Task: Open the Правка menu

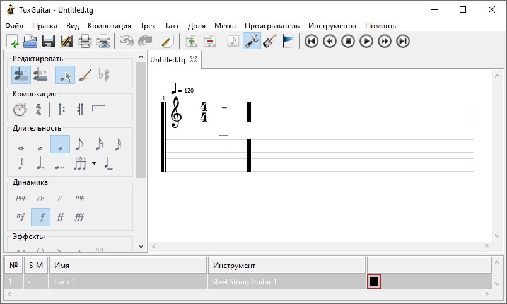Action: (45, 26)
